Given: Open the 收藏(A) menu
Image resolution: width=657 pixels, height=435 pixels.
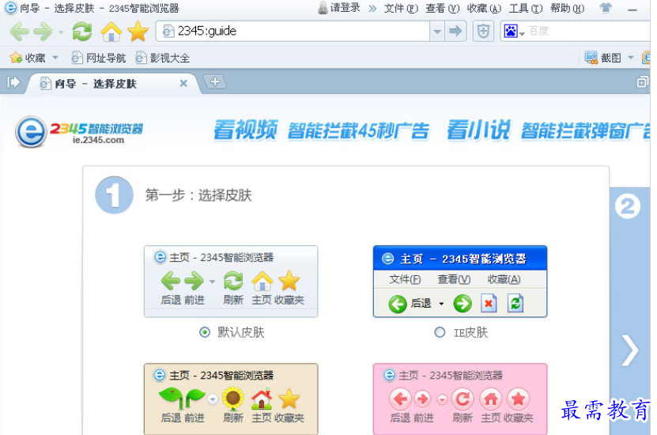Looking at the screenshot, I should click(484, 9).
